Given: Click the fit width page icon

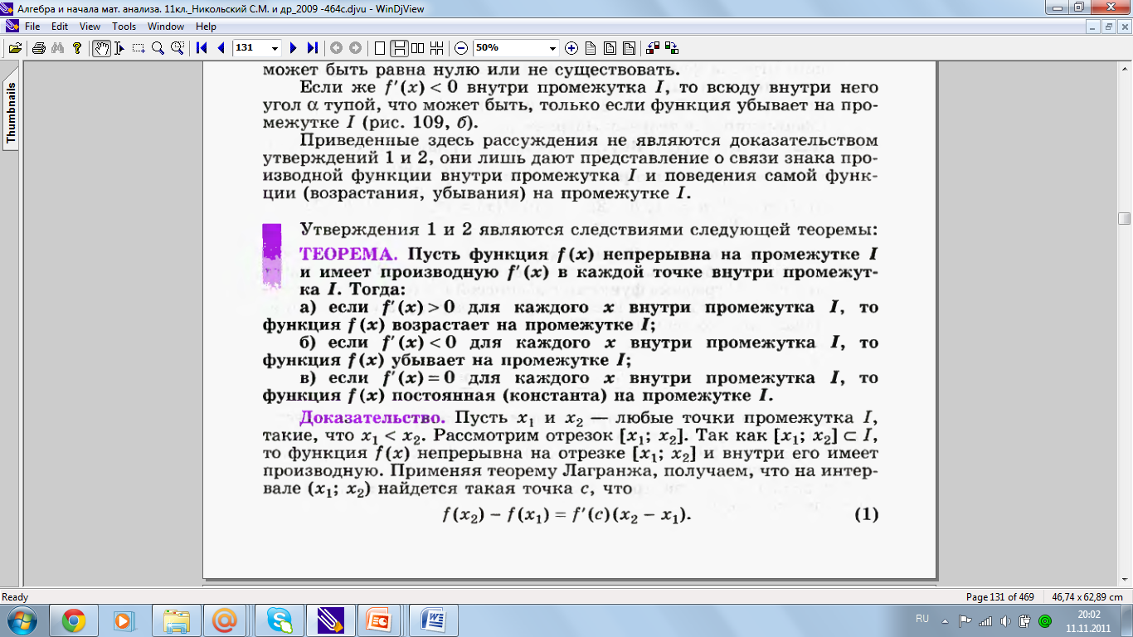Looking at the screenshot, I should pyautogui.click(x=610, y=48).
